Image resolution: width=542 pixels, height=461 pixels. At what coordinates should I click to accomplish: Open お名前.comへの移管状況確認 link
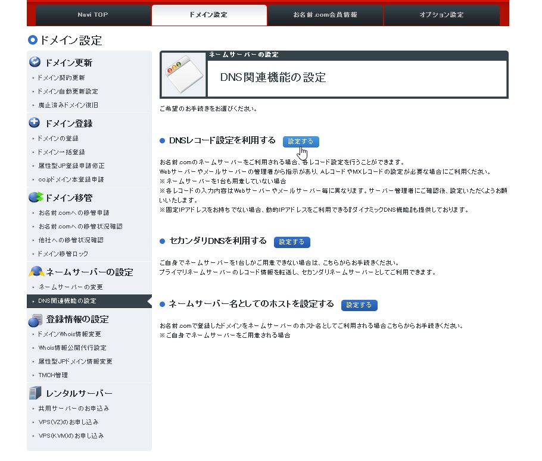click(80, 227)
